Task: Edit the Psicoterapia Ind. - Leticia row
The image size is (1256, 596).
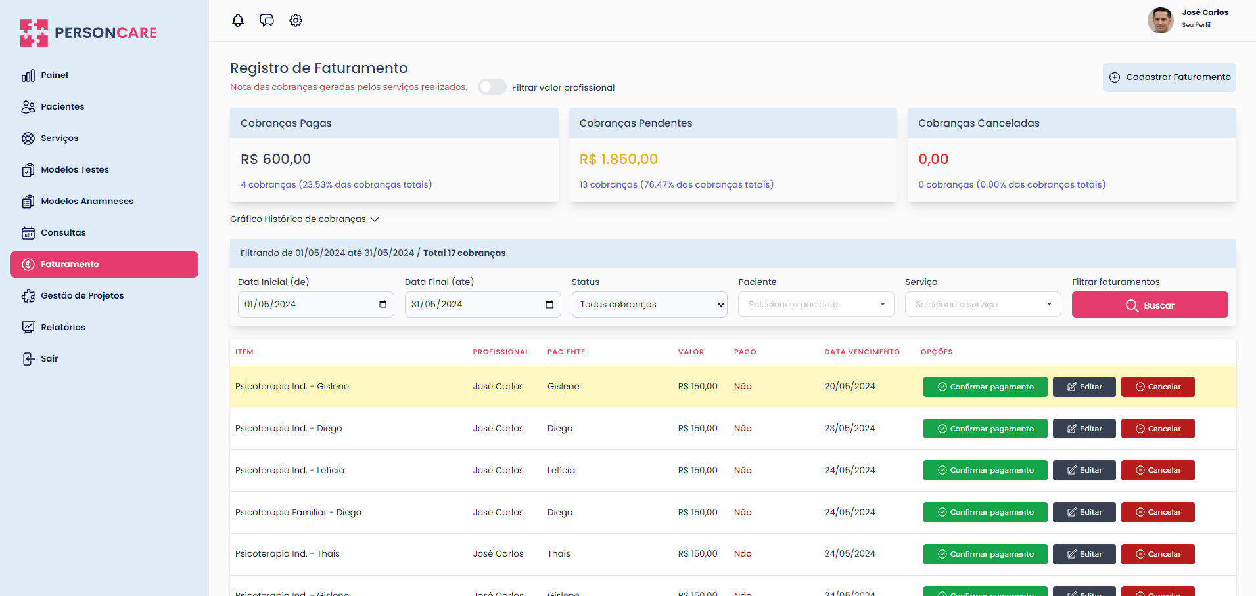Action: click(1084, 471)
